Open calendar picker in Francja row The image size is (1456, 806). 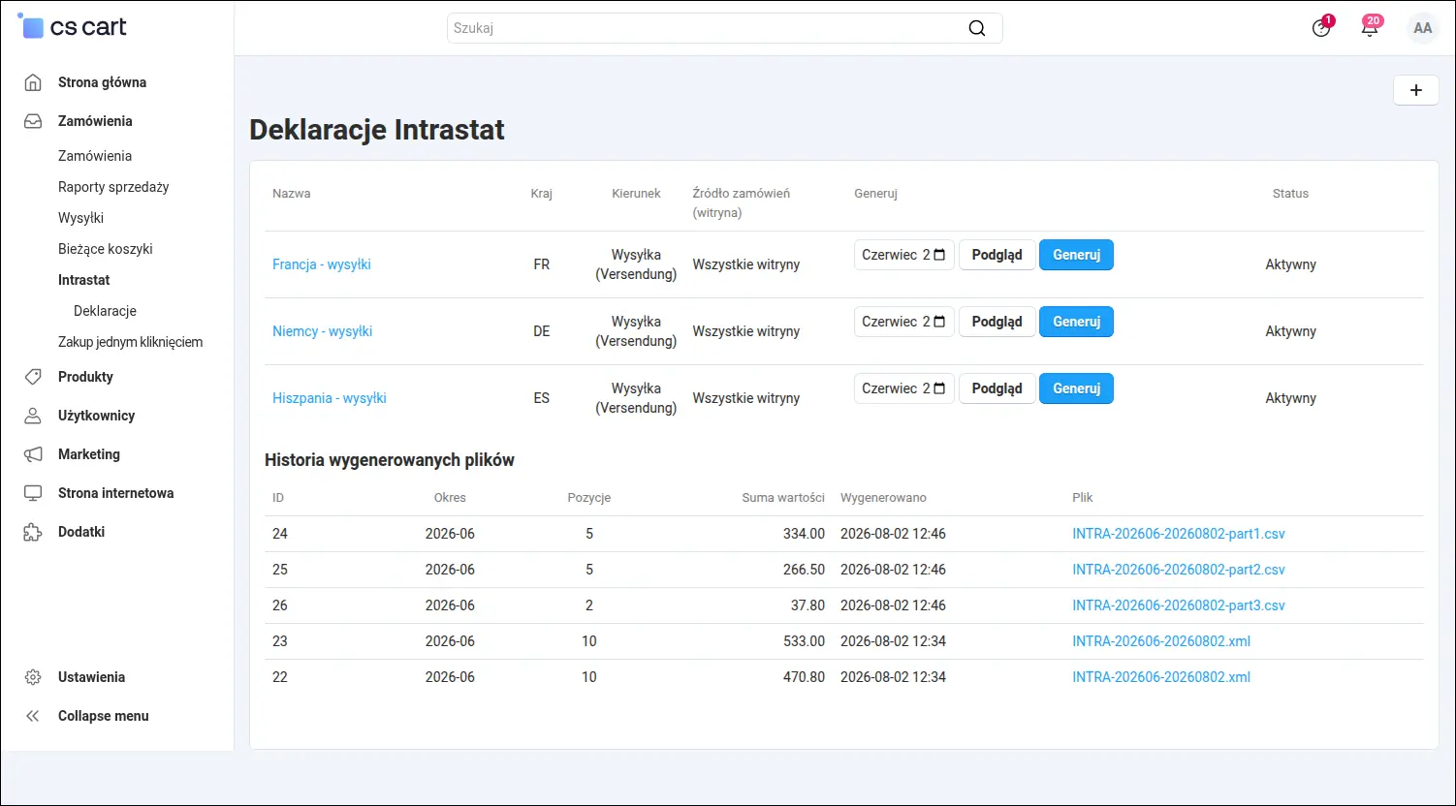(939, 255)
